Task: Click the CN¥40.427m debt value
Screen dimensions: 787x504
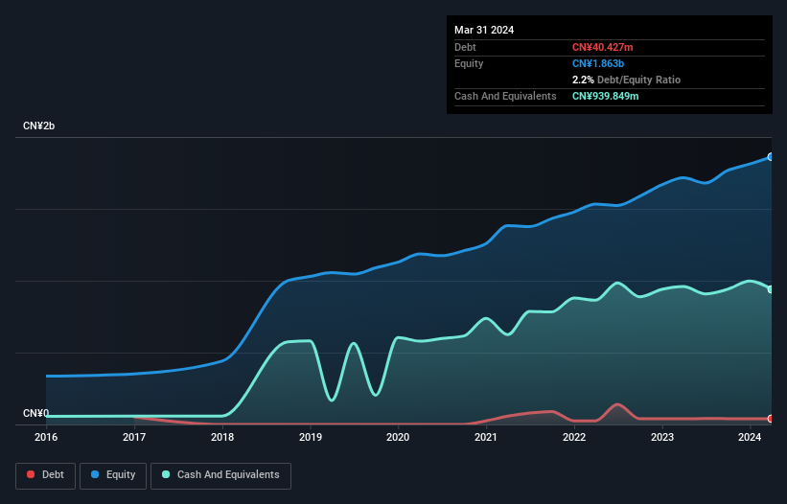Action: [602, 47]
